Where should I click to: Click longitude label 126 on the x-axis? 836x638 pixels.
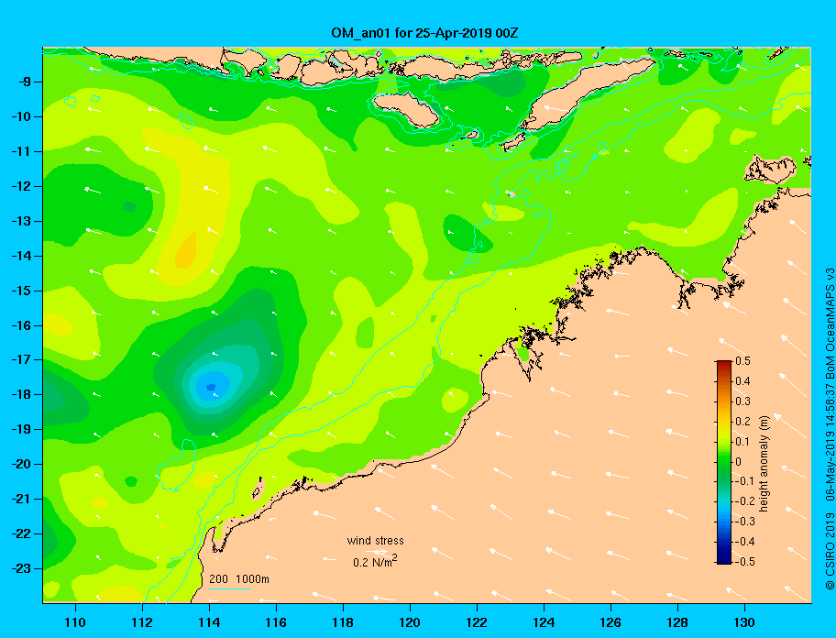[610, 622]
